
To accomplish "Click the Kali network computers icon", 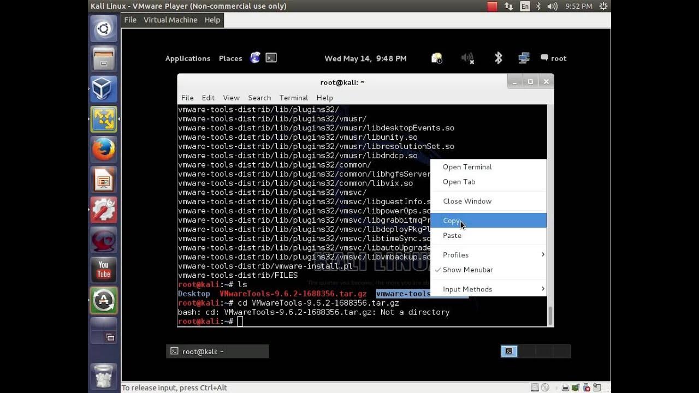I will coord(524,58).
